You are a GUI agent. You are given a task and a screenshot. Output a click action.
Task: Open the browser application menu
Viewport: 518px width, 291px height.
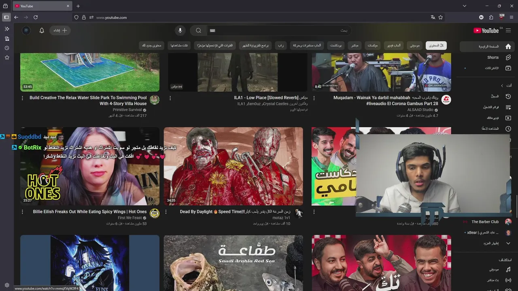click(512, 17)
